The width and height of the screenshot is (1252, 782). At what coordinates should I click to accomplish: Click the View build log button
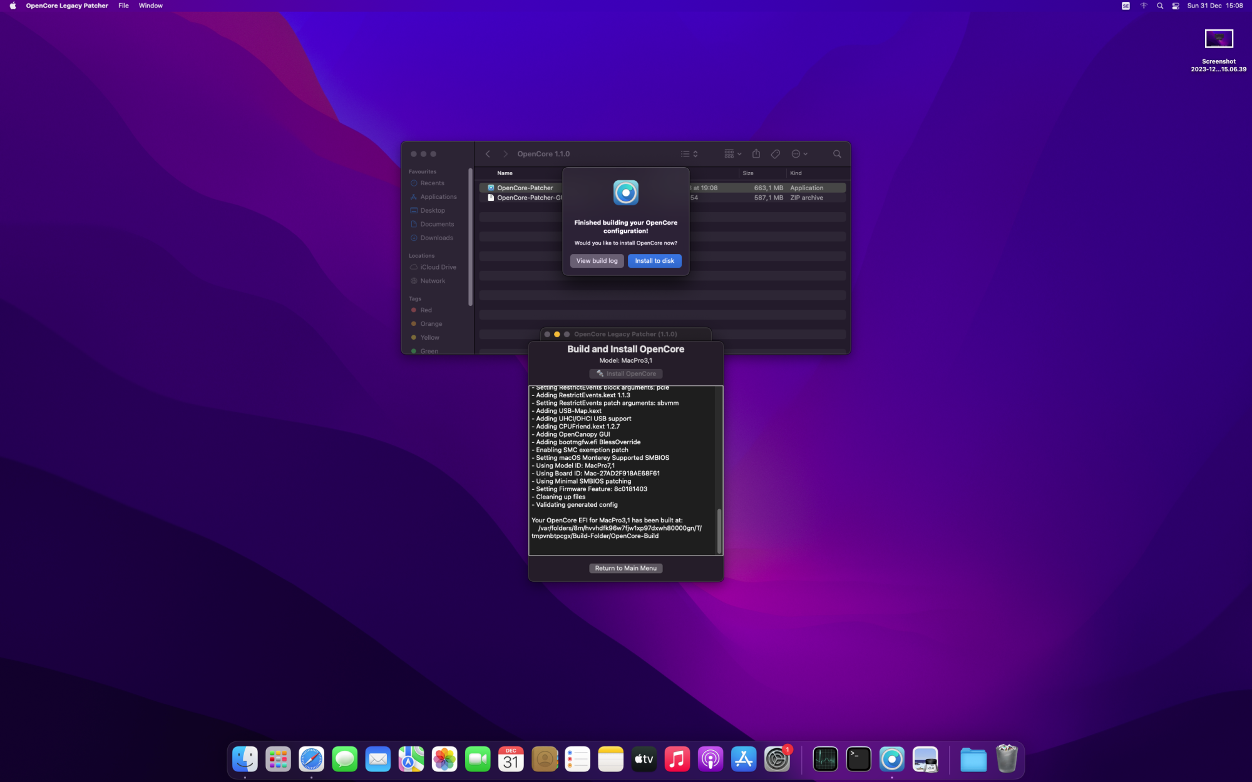pos(597,261)
